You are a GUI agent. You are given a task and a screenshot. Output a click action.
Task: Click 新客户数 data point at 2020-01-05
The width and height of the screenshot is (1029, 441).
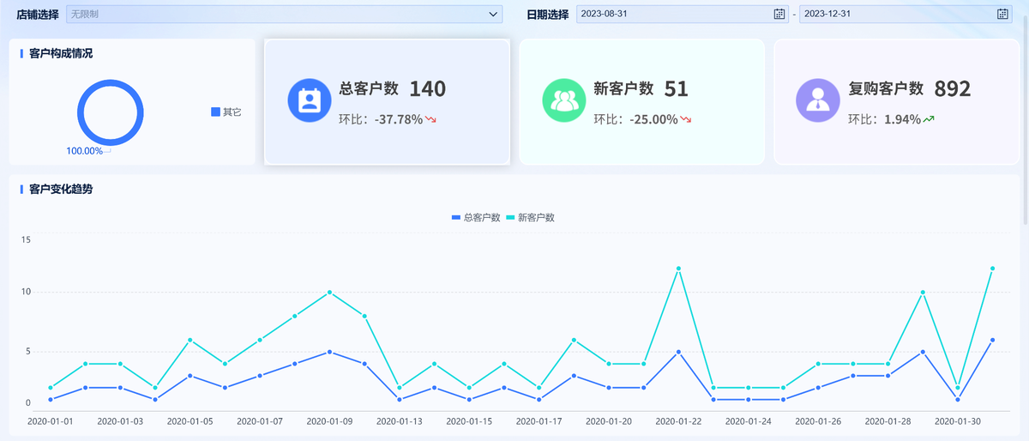[x=190, y=340]
